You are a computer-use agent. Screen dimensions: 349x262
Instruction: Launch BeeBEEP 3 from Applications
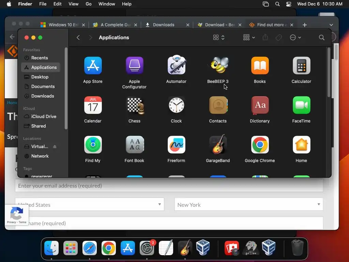pyautogui.click(x=218, y=65)
